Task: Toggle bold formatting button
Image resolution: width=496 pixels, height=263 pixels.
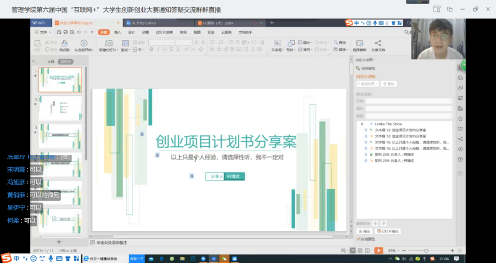Action: click(x=151, y=49)
